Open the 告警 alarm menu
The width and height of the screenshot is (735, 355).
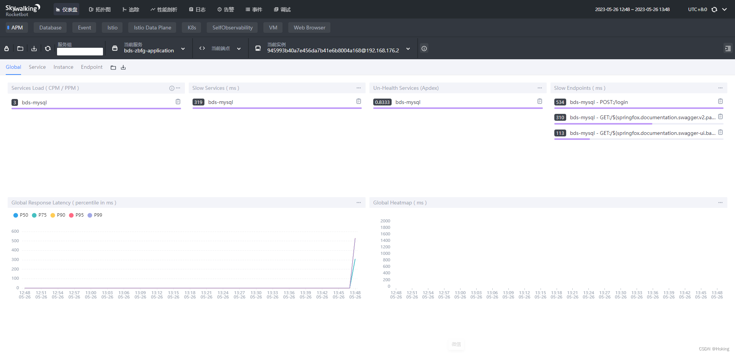(x=226, y=10)
